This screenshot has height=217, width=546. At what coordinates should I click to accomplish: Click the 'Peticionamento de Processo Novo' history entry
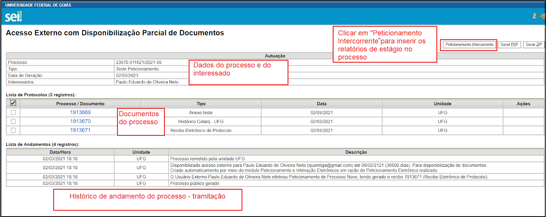pyautogui.click(x=329, y=177)
